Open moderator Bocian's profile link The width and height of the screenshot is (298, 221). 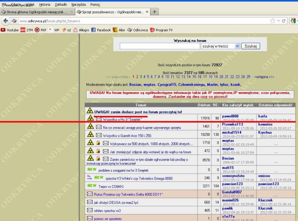tap(135, 85)
